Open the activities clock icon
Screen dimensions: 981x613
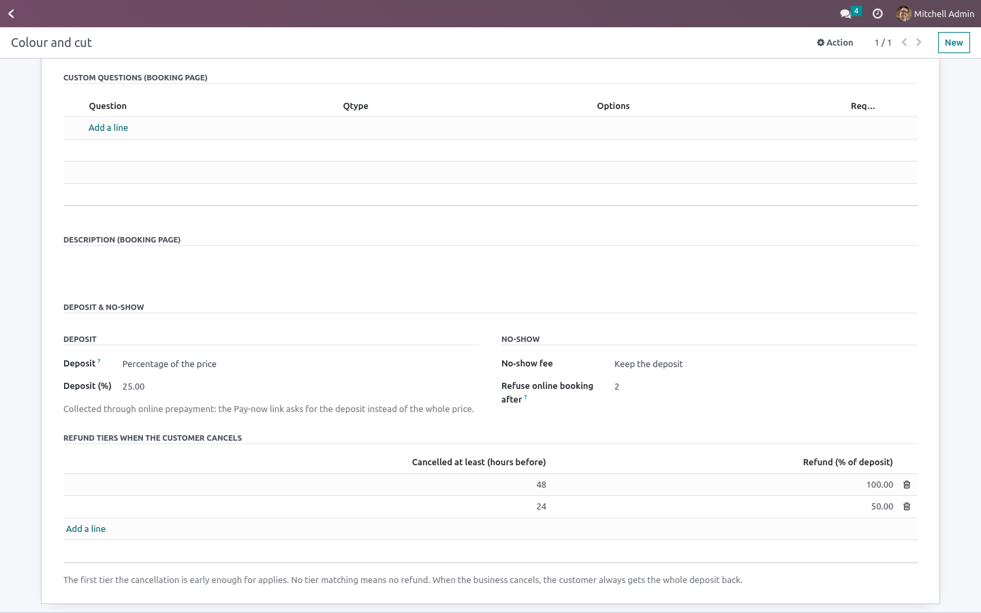[x=877, y=14]
